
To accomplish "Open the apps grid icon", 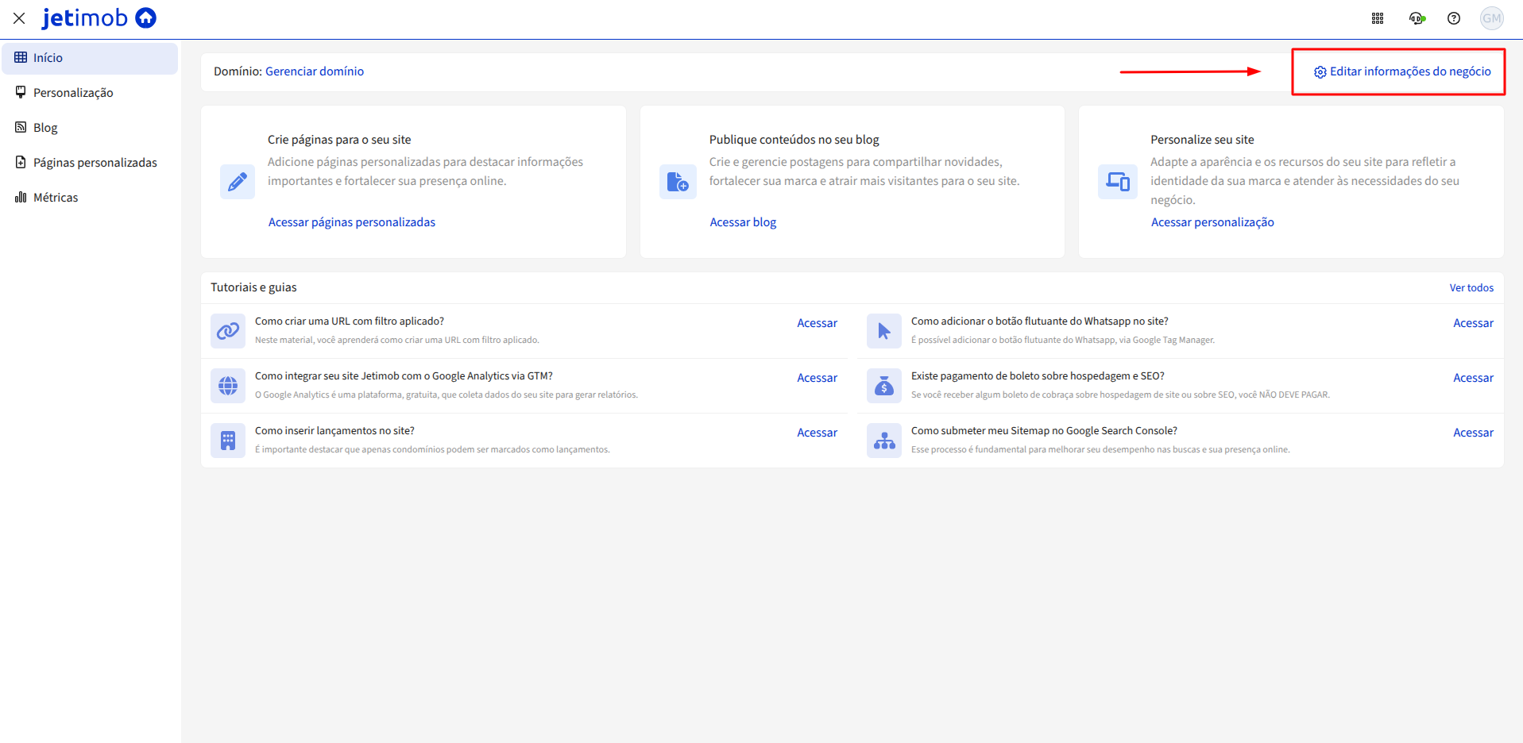I will pyautogui.click(x=1378, y=18).
